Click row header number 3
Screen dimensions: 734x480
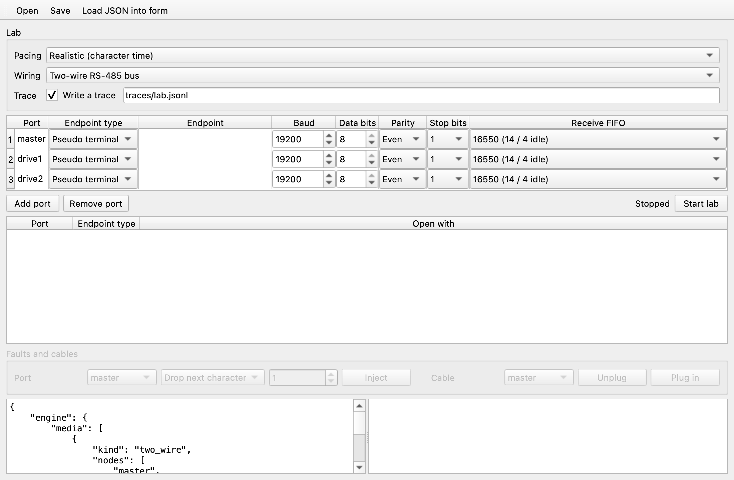pyautogui.click(x=11, y=179)
